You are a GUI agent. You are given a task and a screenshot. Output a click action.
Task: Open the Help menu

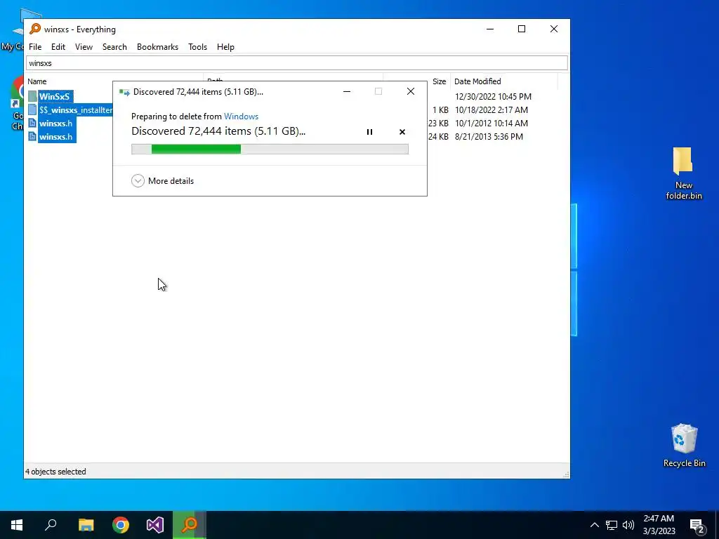pos(225,47)
